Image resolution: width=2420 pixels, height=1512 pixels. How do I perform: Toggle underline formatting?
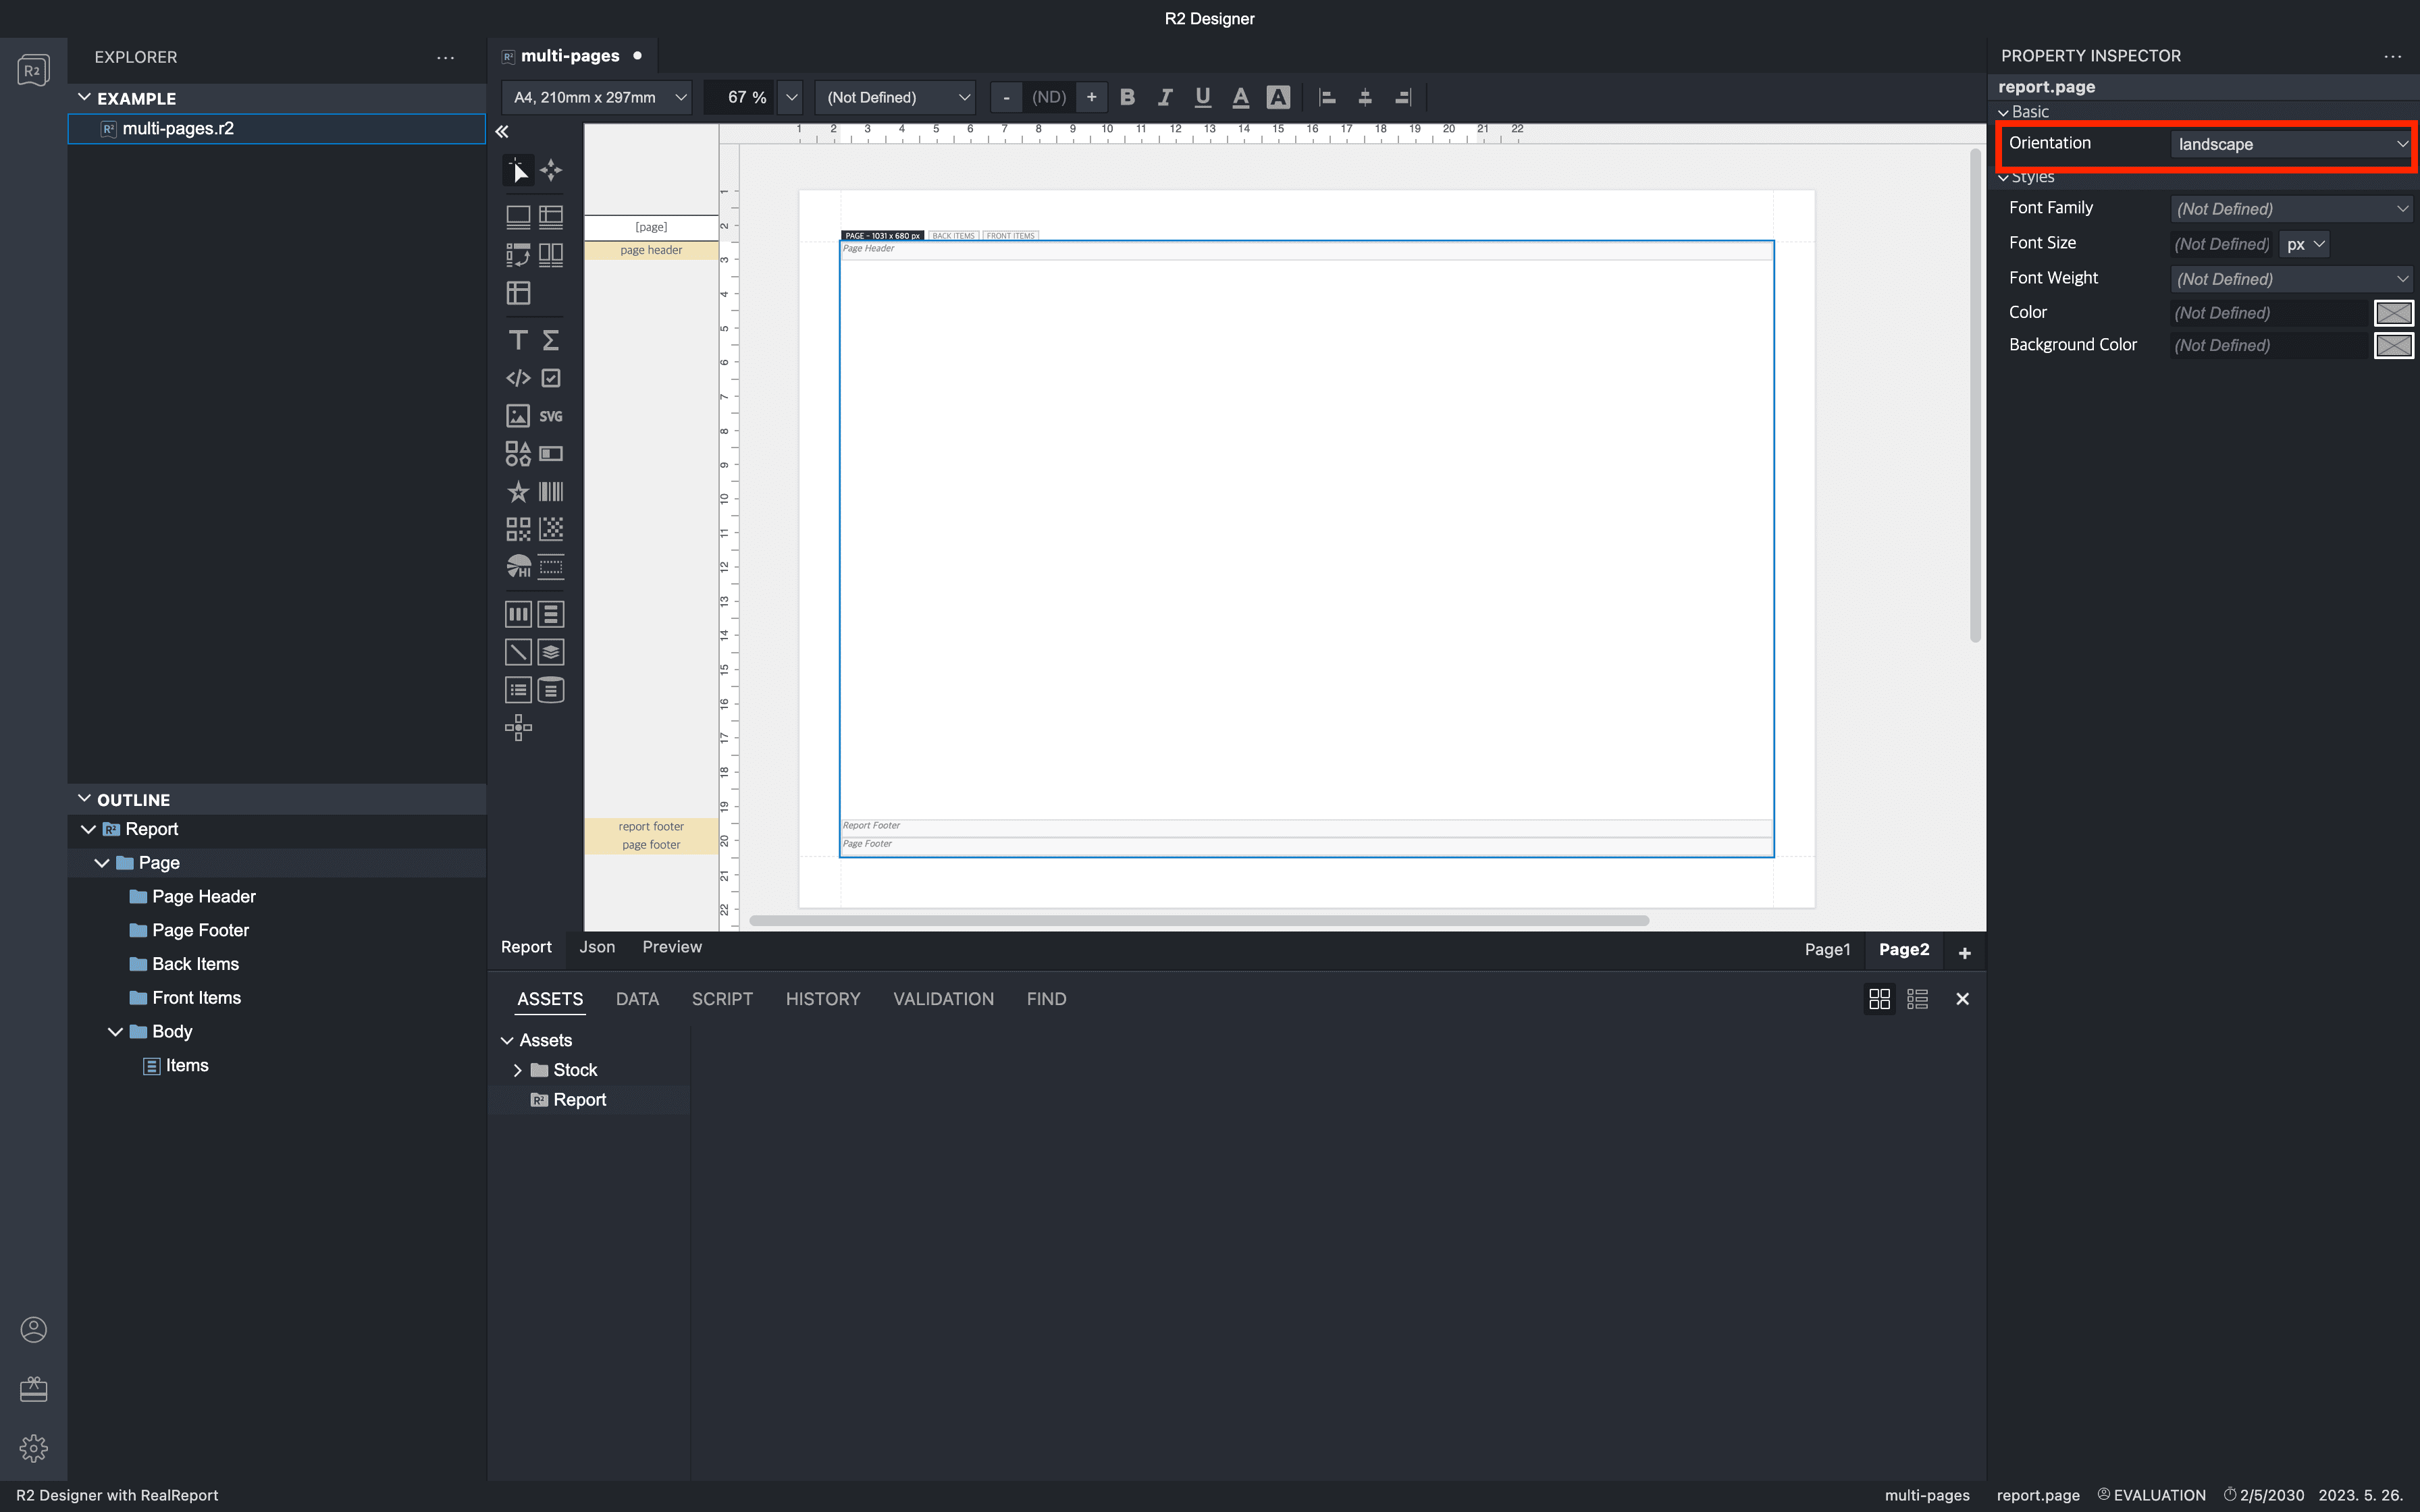[1203, 97]
